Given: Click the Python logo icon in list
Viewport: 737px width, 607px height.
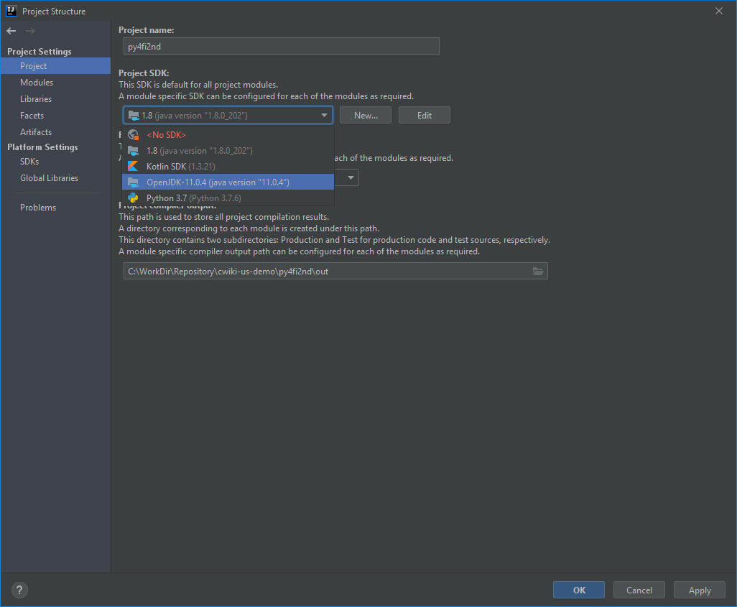Looking at the screenshot, I should pyautogui.click(x=134, y=198).
